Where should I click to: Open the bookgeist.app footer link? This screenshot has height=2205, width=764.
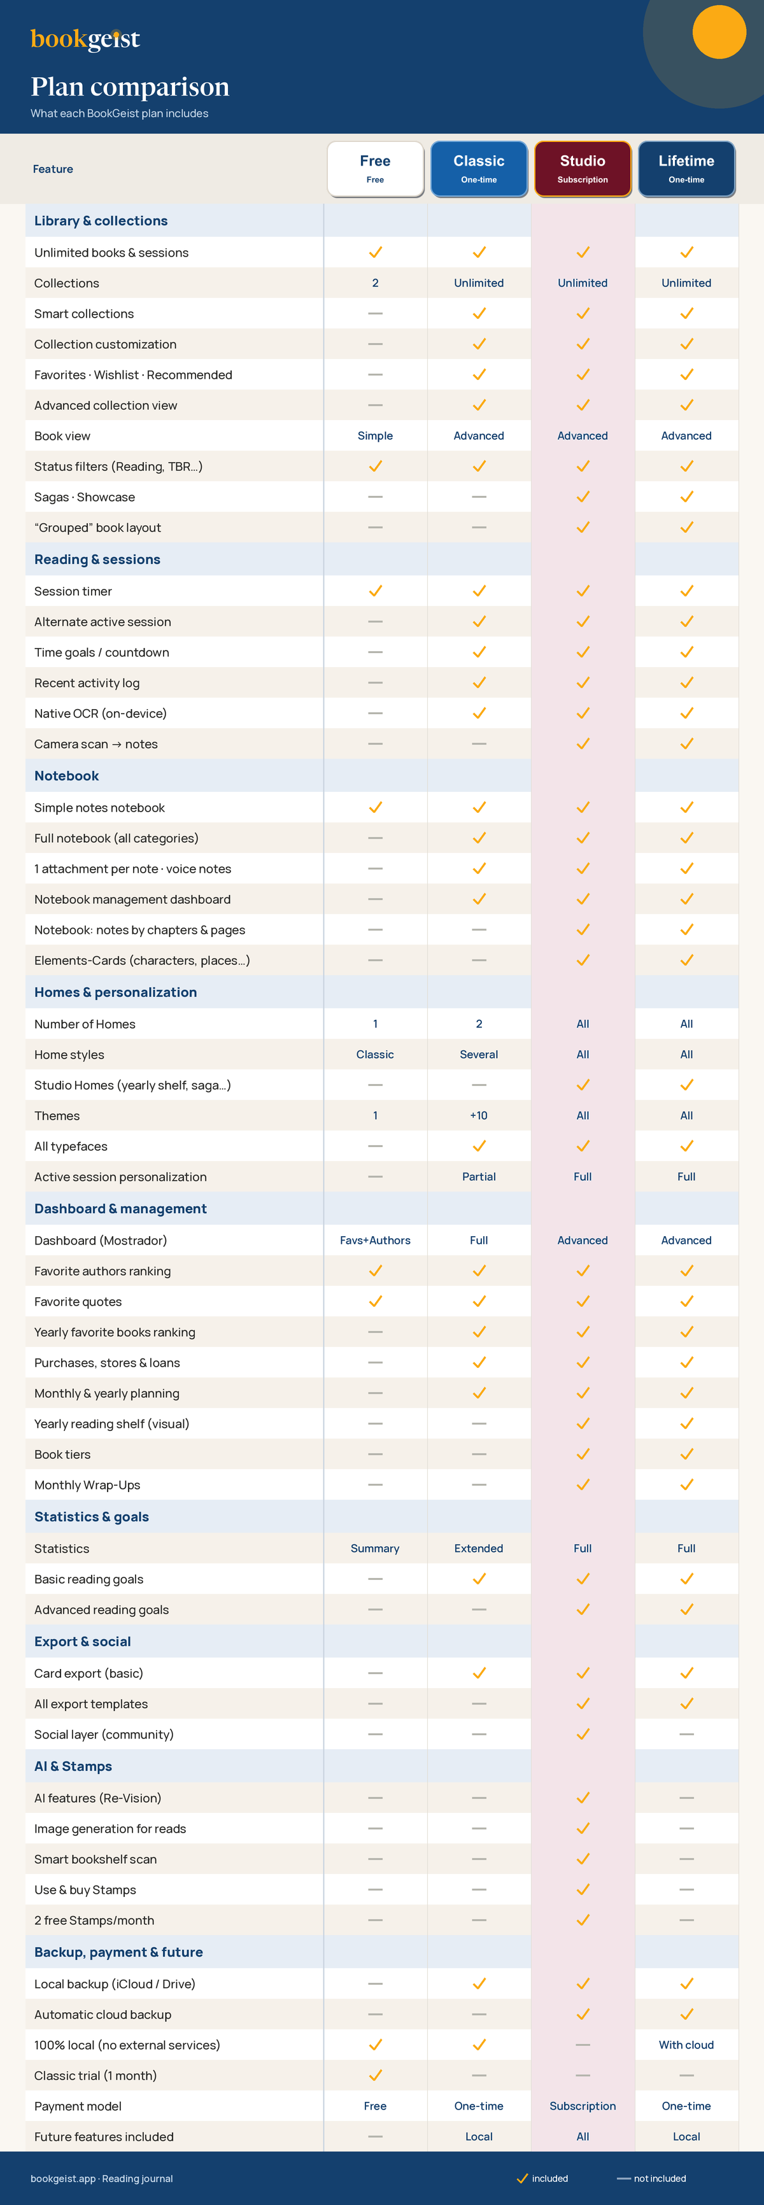[x=62, y=2178]
